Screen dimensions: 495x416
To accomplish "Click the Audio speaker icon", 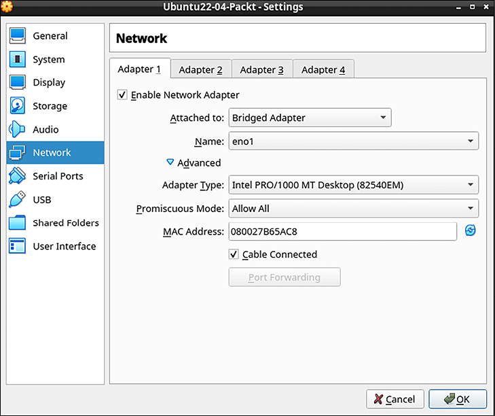I will [x=17, y=129].
